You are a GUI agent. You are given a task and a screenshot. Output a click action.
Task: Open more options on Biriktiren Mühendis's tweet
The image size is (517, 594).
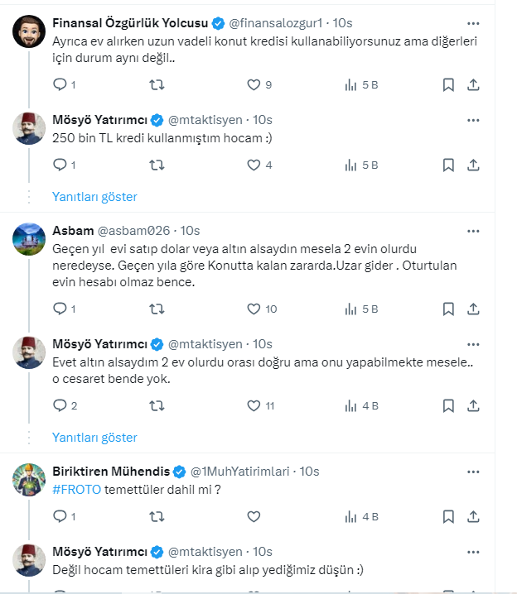point(473,471)
